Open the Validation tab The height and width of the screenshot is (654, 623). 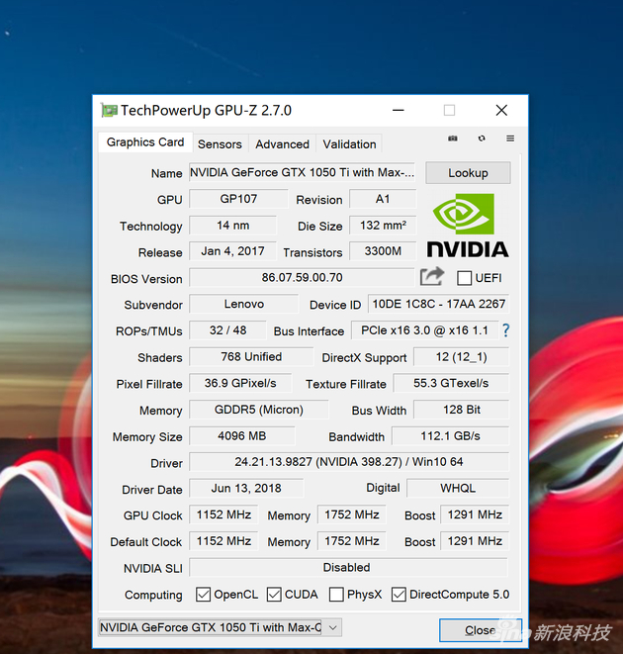(x=349, y=143)
